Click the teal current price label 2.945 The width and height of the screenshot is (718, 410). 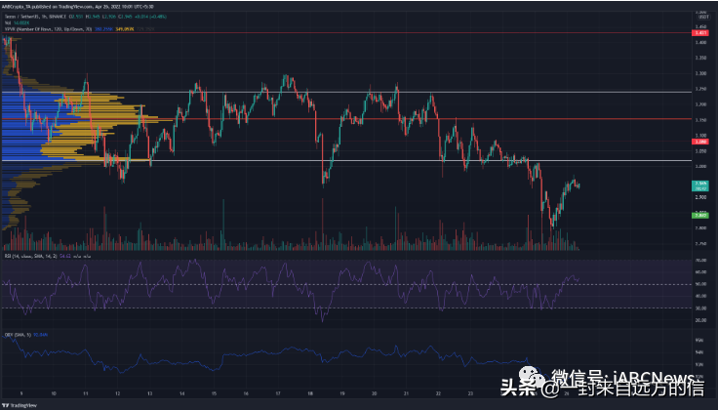click(700, 185)
